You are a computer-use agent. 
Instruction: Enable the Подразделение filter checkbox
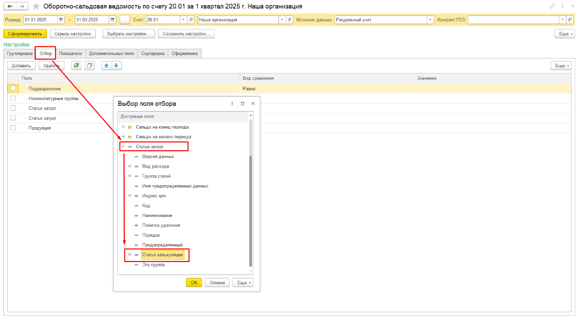pyautogui.click(x=13, y=88)
